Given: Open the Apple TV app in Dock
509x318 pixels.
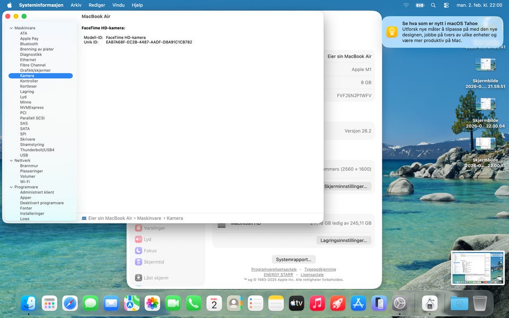Looking at the screenshot, I should 296,303.
